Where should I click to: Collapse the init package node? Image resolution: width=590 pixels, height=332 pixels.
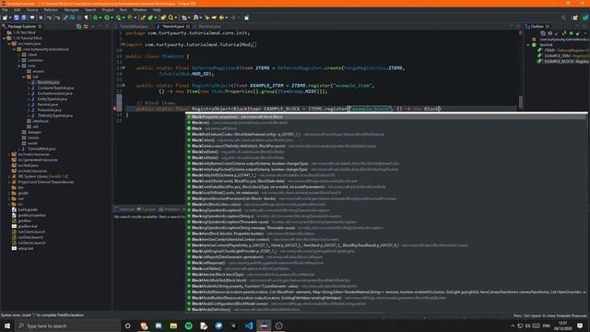click(x=24, y=77)
